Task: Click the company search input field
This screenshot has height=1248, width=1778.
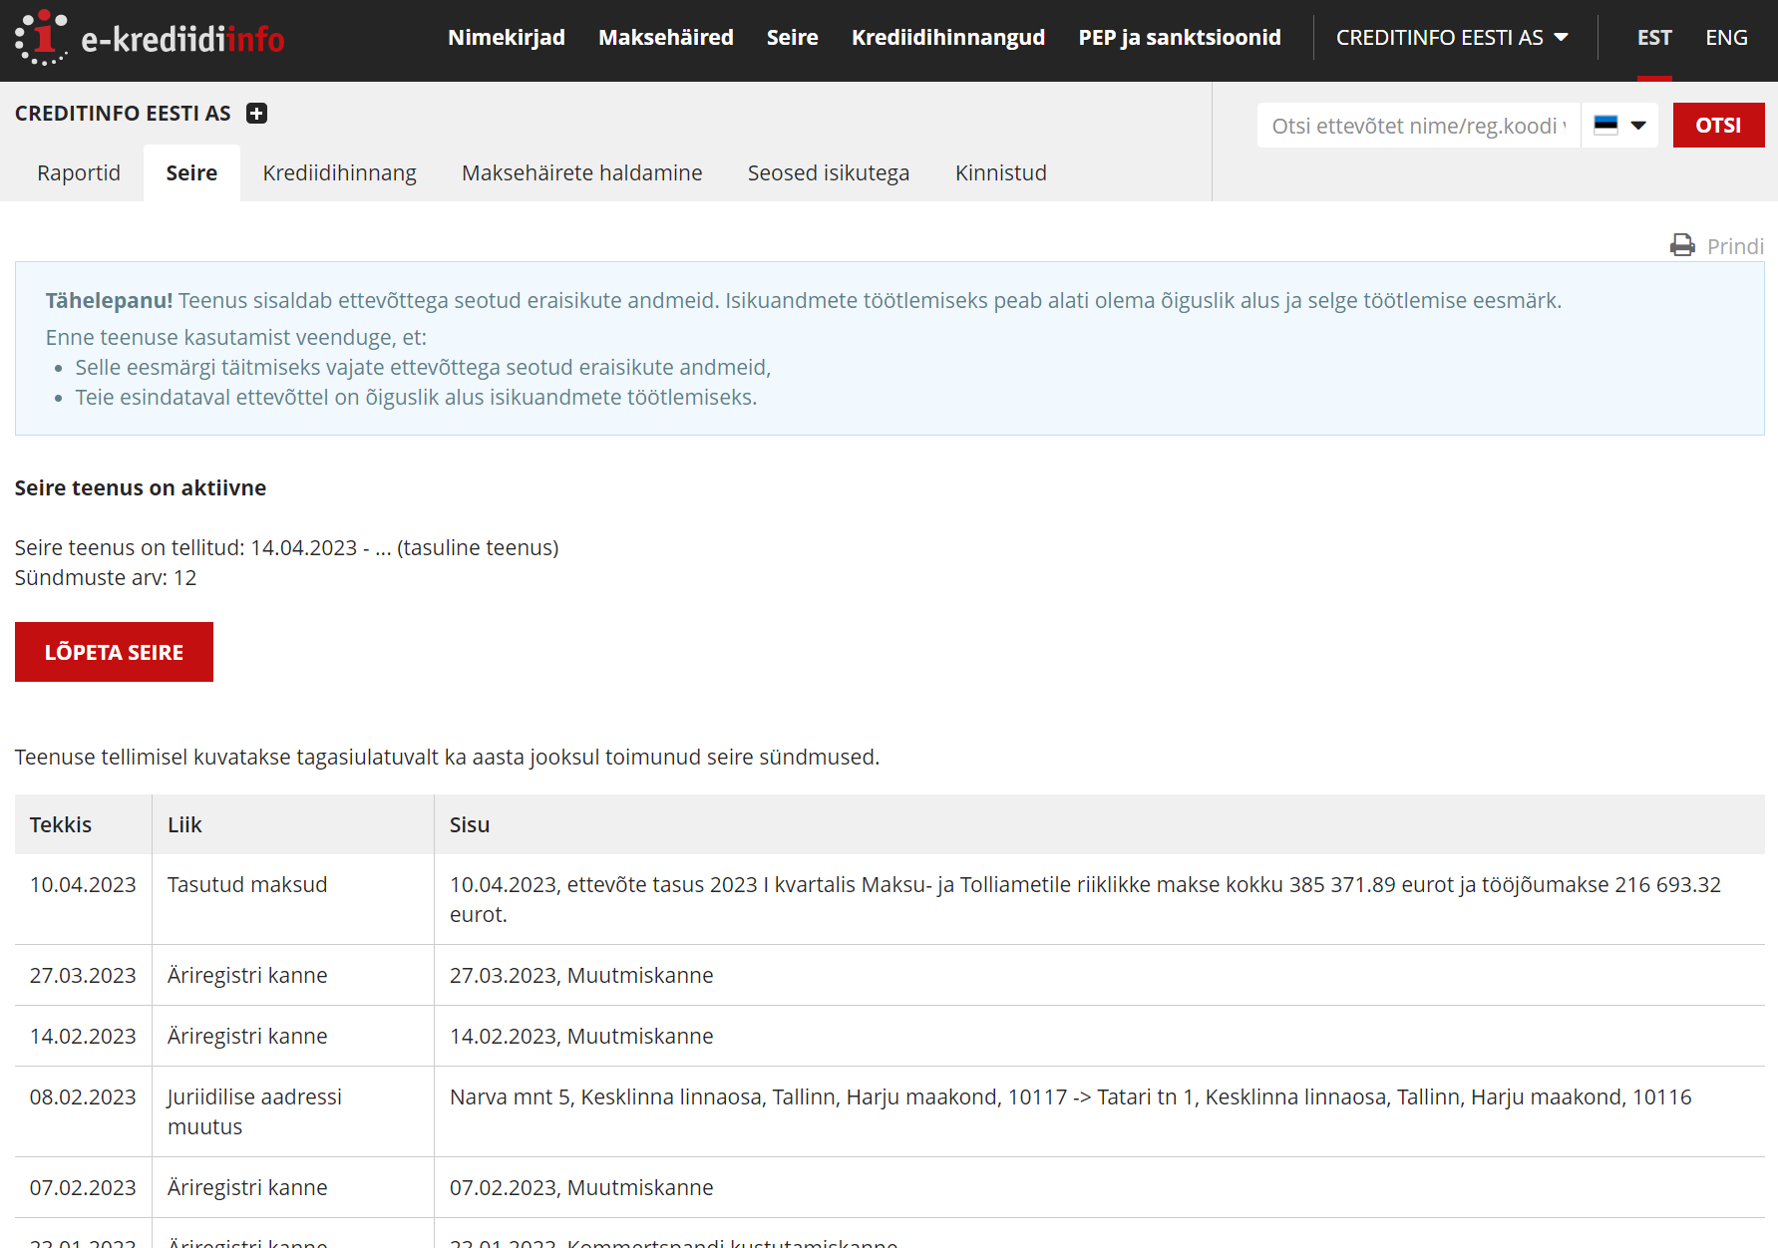Action: coord(1418,126)
